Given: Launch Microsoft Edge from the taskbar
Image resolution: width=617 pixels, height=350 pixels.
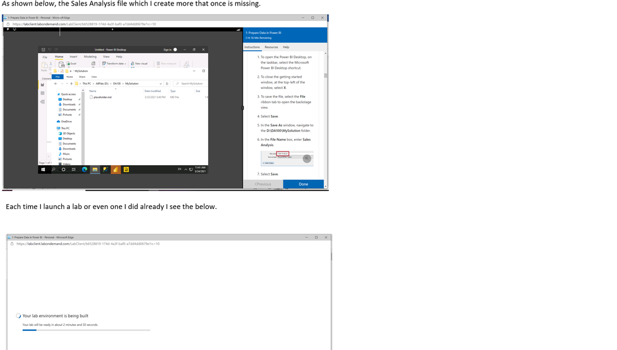Looking at the screenshot, I should 84,169.
